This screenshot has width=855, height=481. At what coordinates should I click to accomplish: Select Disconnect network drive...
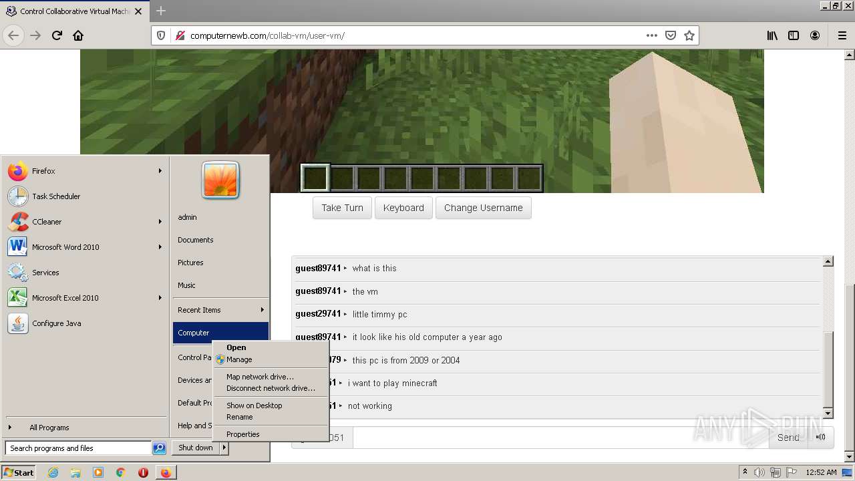coord(271,388)
